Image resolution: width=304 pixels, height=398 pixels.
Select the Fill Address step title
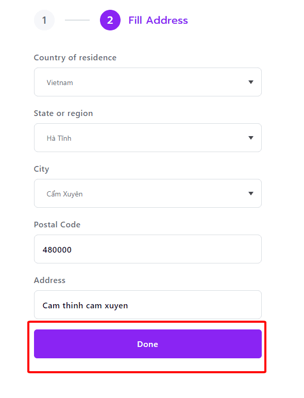click(x=158, y=20)
